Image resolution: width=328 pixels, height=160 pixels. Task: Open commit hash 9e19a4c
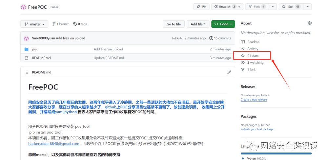coord(177,38)
